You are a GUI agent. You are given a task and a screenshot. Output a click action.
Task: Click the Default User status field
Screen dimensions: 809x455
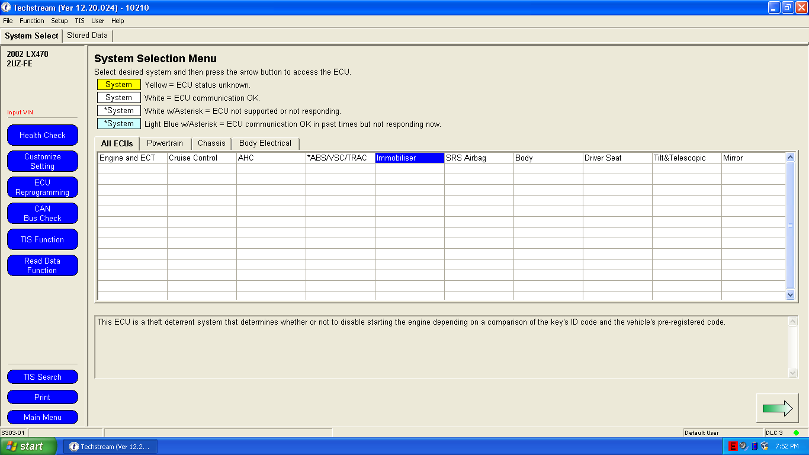coord(723,432)
